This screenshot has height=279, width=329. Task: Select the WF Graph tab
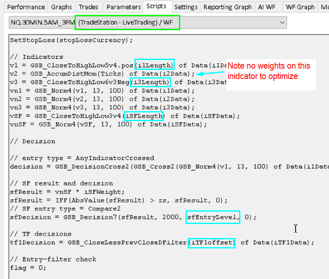(x=300, y=7)
